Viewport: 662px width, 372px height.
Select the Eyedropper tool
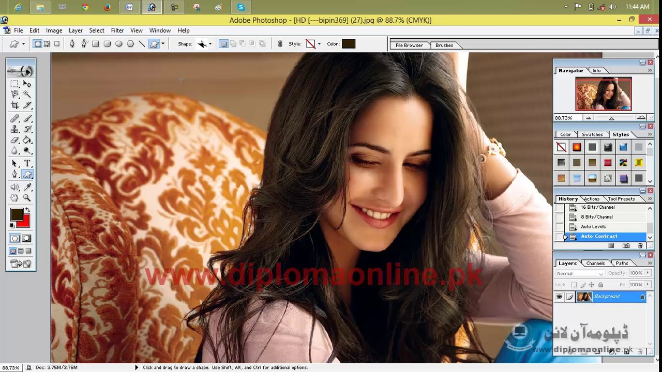(27, 187)
